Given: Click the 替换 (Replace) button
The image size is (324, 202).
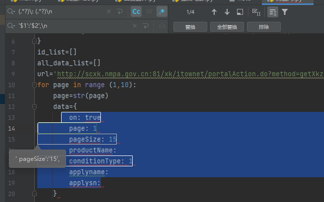Looking at the screenshot, I should (190, 27).
